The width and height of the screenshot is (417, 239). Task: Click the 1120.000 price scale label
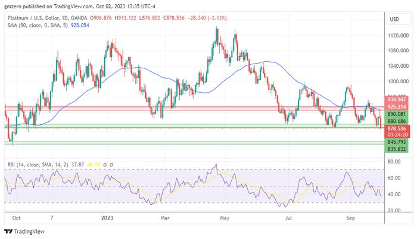pos(398,35)
